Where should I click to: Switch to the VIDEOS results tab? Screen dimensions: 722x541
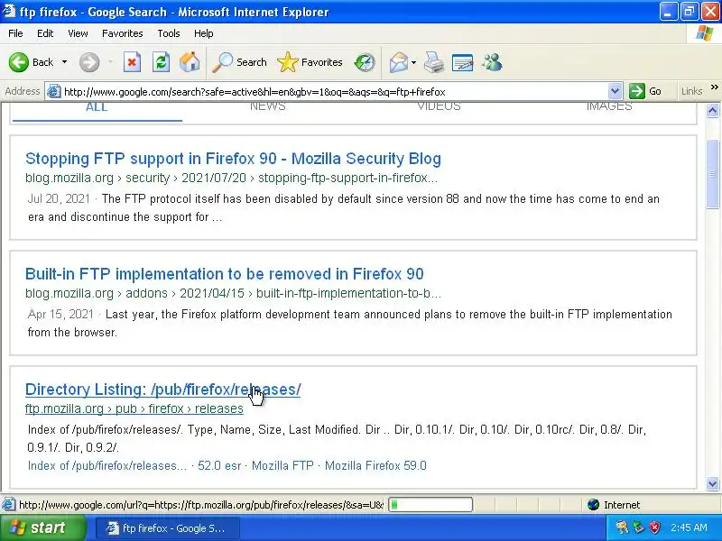click(x=439, y=106)
